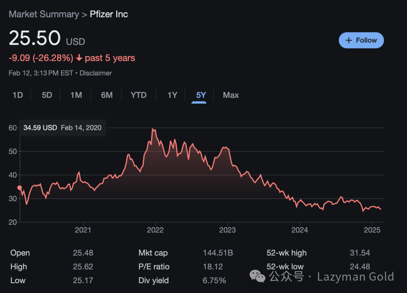
Task: Click the 2023 x-axis label
Action: 227,230
